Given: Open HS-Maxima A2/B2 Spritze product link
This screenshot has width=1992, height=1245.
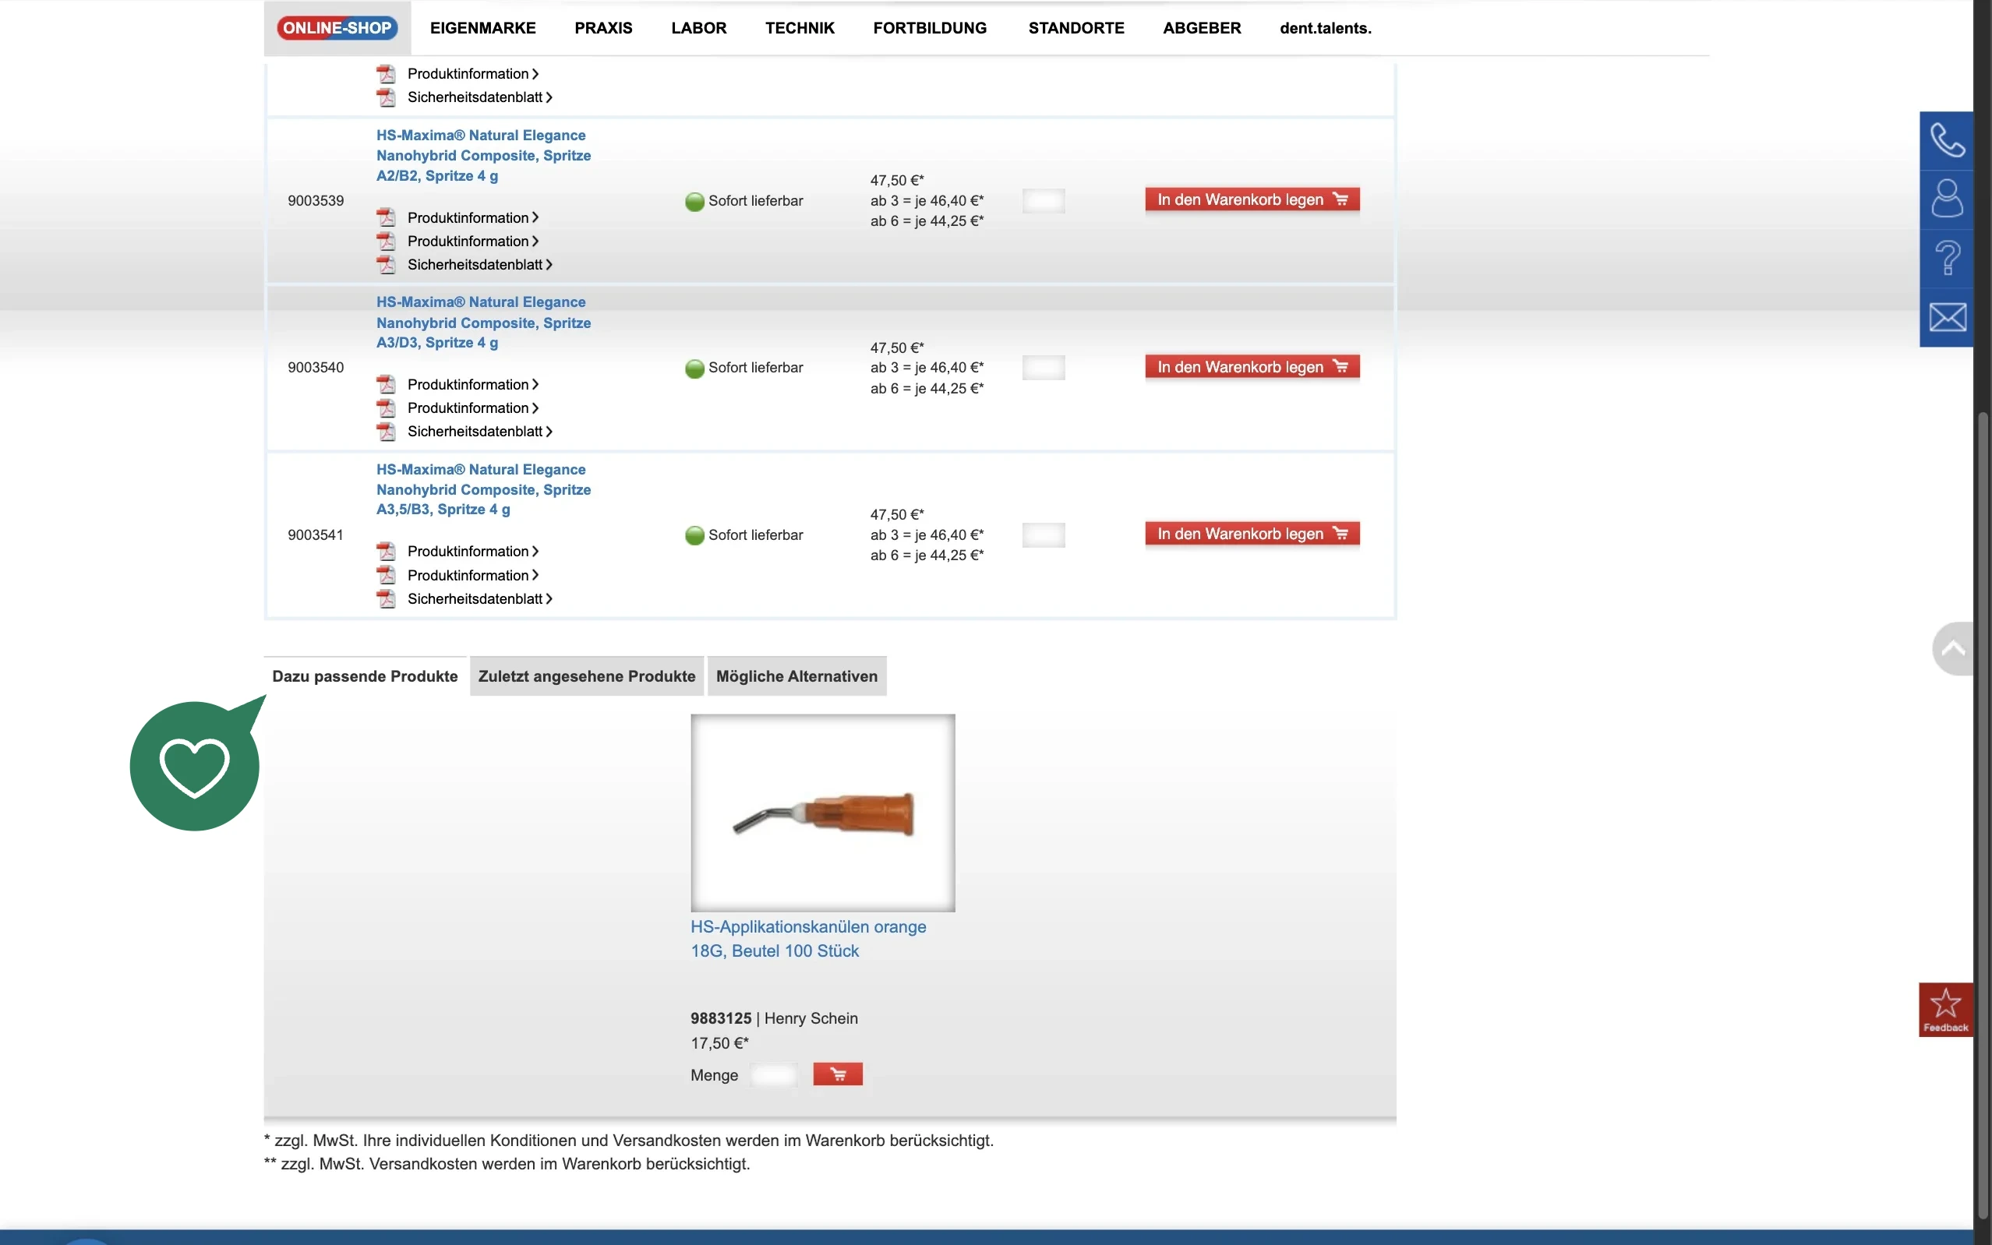Looking at the screenshot, I should point(483,156).
